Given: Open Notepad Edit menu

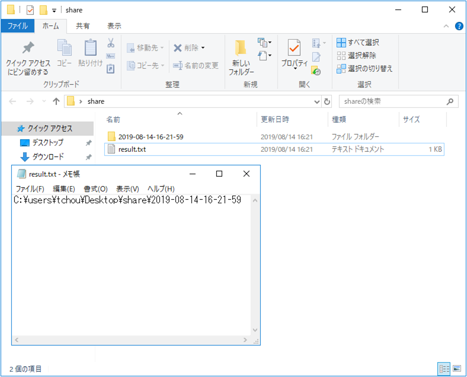Looking at the screenshot, I should click(x=64, y=189).
